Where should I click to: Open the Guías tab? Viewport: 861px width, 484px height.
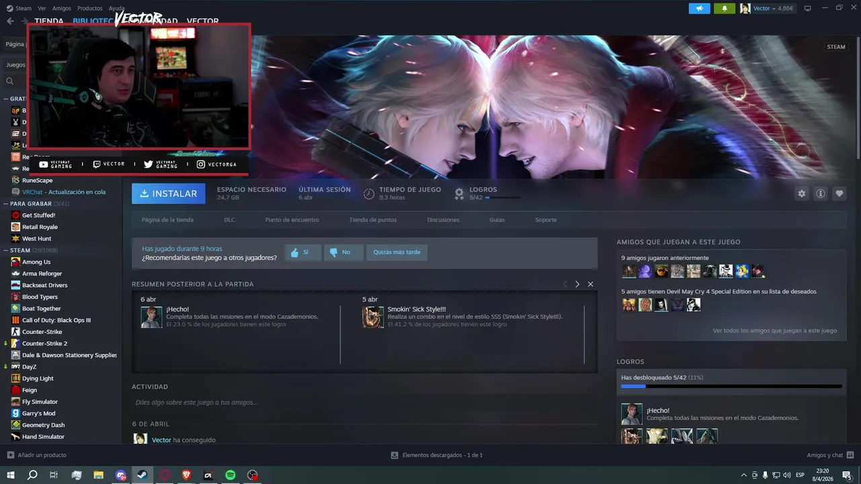(x=497, y=220)
